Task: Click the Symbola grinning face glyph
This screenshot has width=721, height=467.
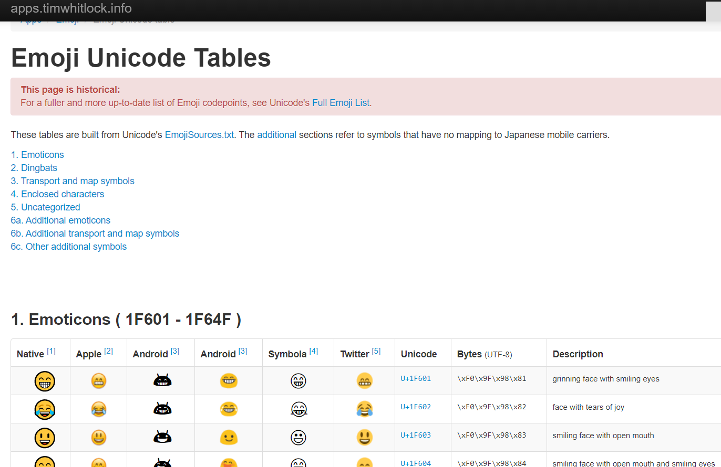Action: click(x=298, y=381)
